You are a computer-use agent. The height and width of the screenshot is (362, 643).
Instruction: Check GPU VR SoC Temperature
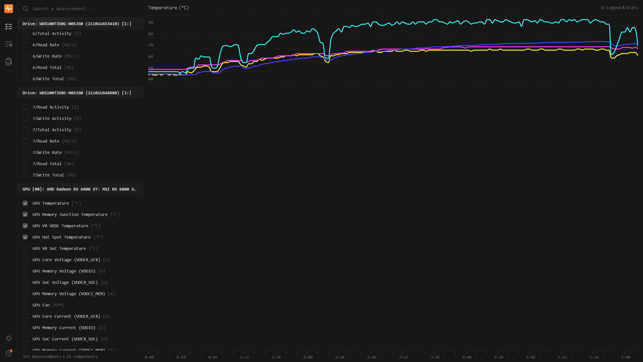point(25,248)
